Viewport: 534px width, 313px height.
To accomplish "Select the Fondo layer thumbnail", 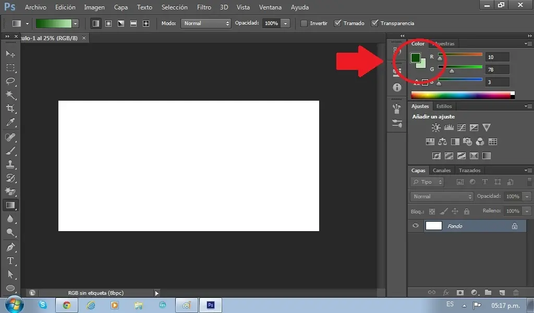I will click(x=433, y=225).
